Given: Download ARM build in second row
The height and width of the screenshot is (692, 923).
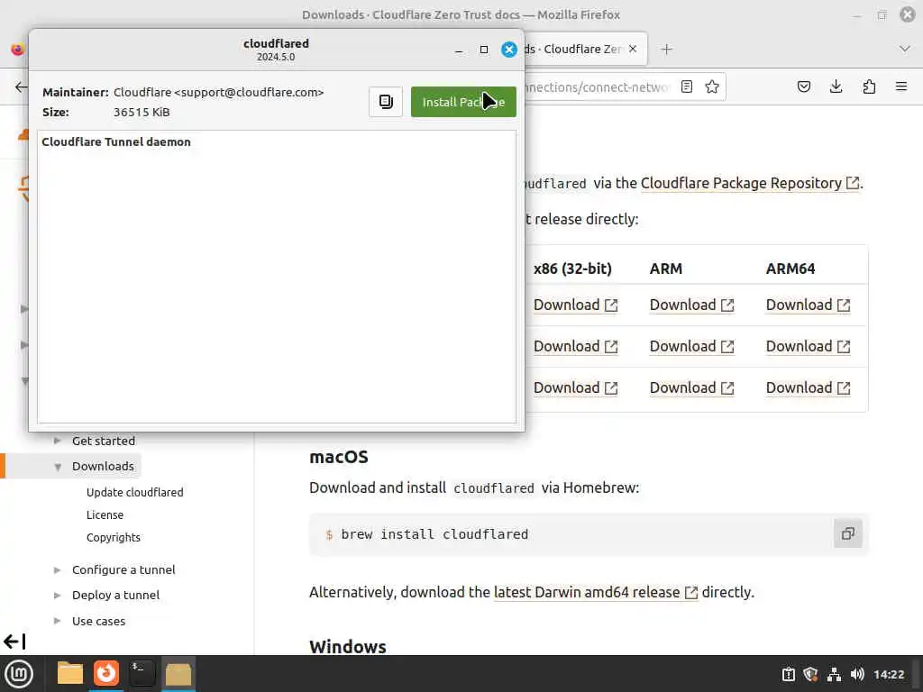Looking at the screenshot, I should (691, 346).
